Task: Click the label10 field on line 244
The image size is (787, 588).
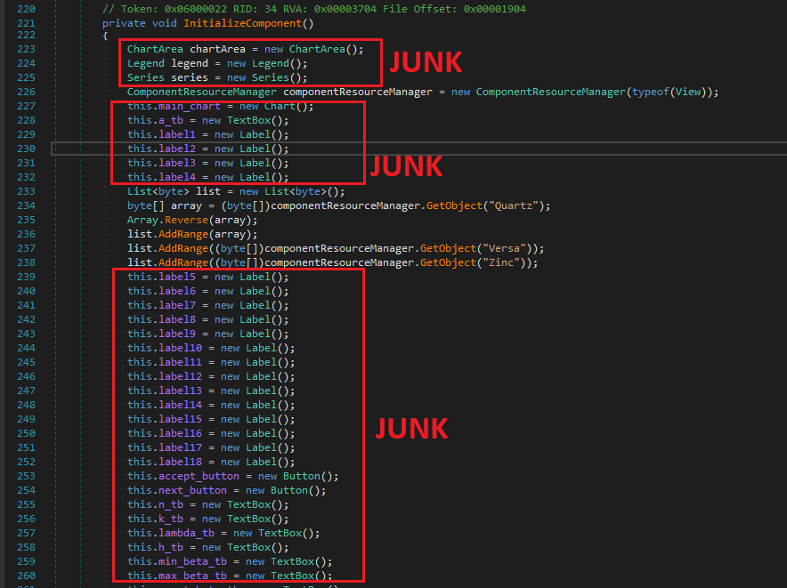Action: tap(180, 348)
